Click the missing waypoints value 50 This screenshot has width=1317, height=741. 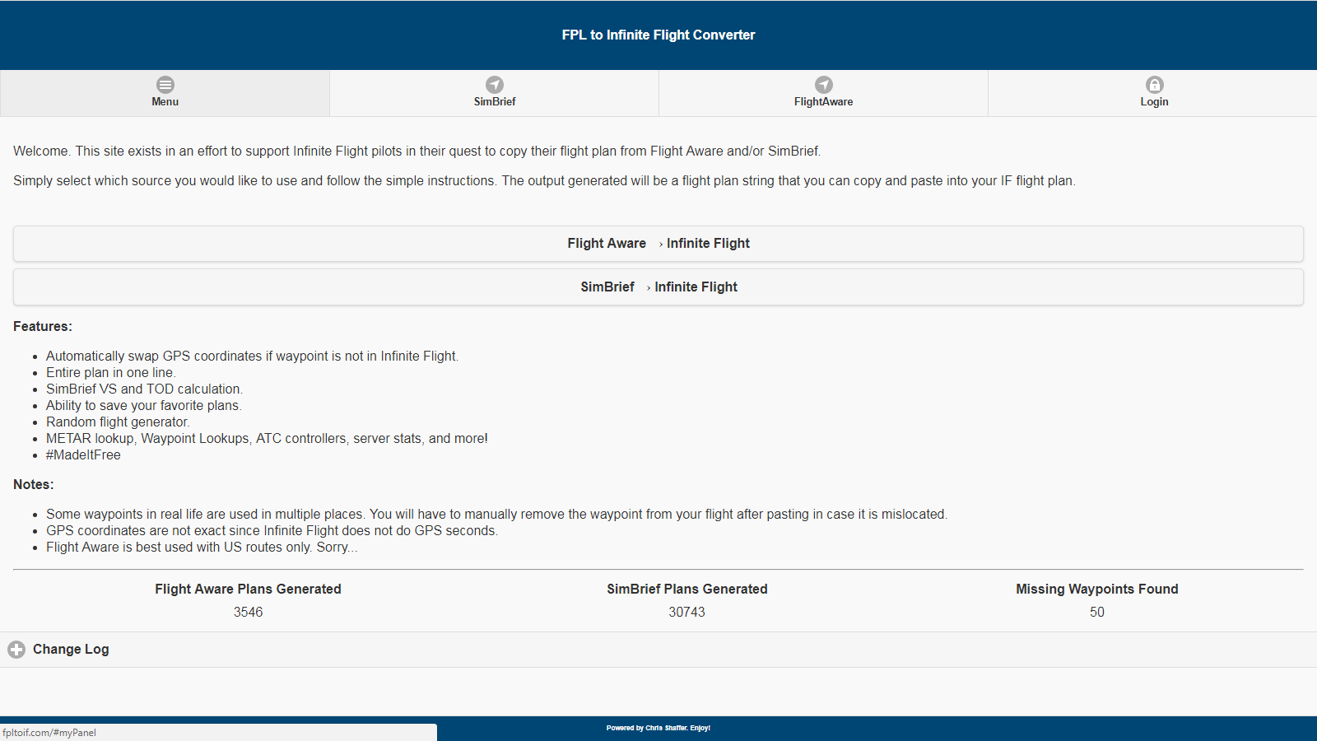tap(1097, 612)
